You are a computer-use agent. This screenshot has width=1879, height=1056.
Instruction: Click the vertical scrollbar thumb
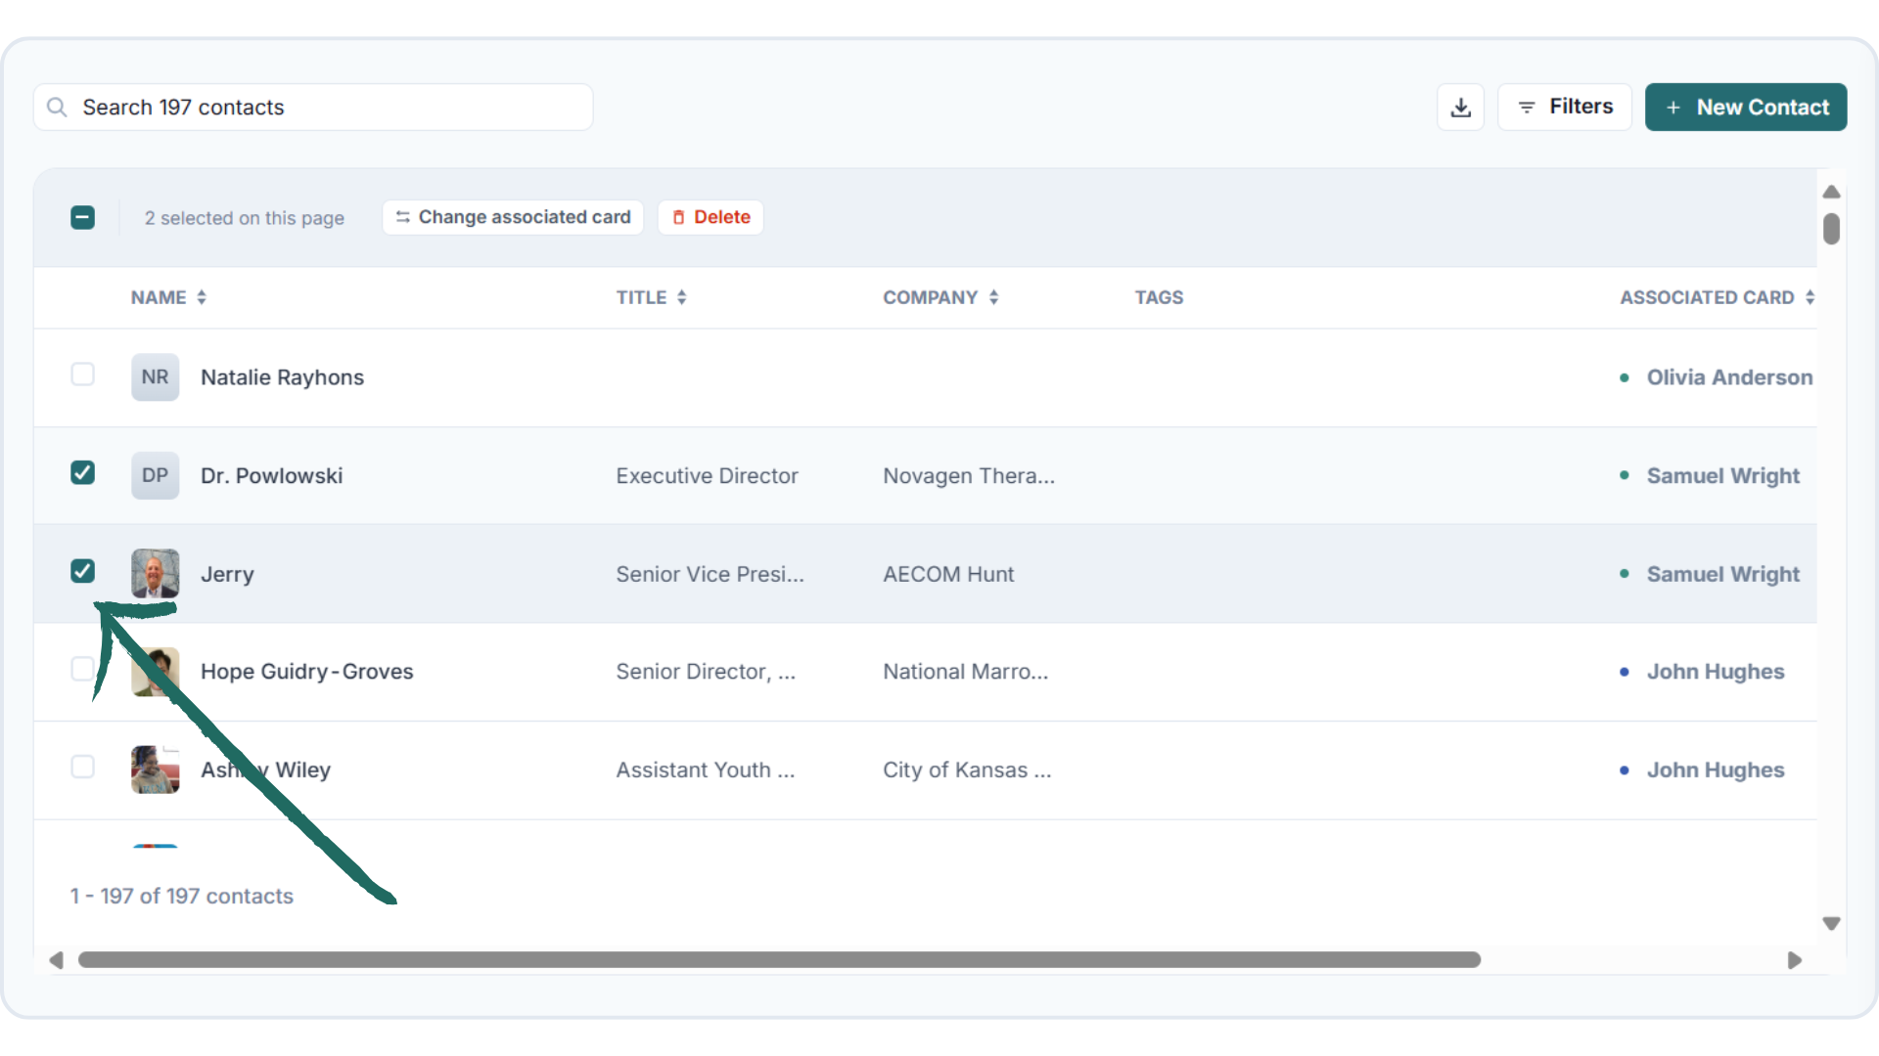pyautogui.click(x=1832, y=229)
